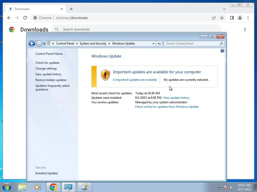This screenshot has width=257, height=192.
Task: Open Chrome's three-dot main menu
Action: (248, 18)
